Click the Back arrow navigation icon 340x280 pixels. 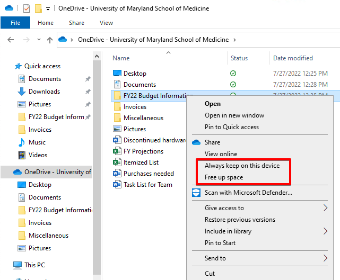pyautogui.click(x=11, y=40)
